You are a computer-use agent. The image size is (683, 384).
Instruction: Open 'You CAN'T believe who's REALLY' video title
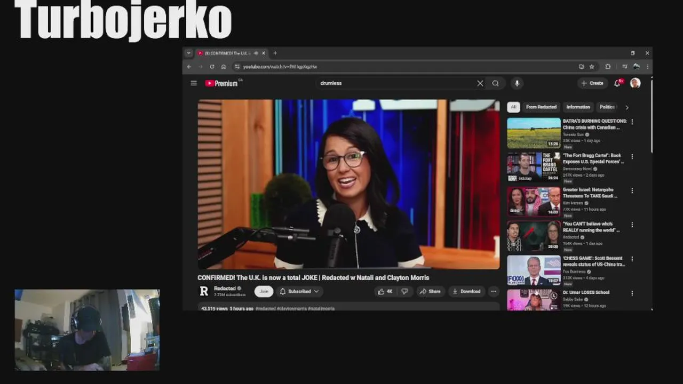pos(591,227)
